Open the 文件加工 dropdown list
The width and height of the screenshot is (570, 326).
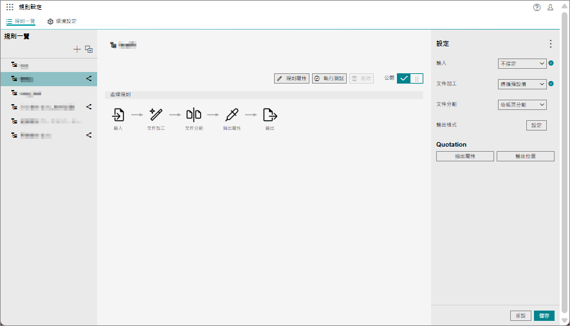click(x=522, y=84)
